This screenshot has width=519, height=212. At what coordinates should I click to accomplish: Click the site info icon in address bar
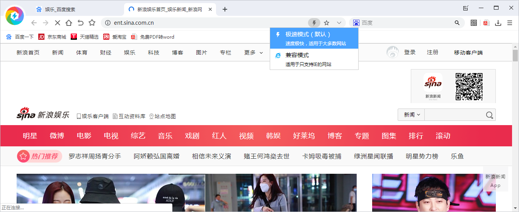(108, 23)
